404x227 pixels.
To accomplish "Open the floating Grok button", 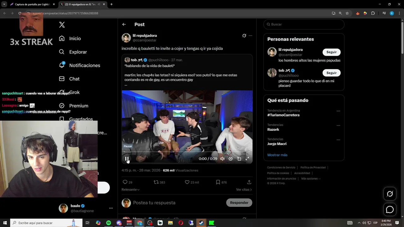I will click(x=390, y=194).
